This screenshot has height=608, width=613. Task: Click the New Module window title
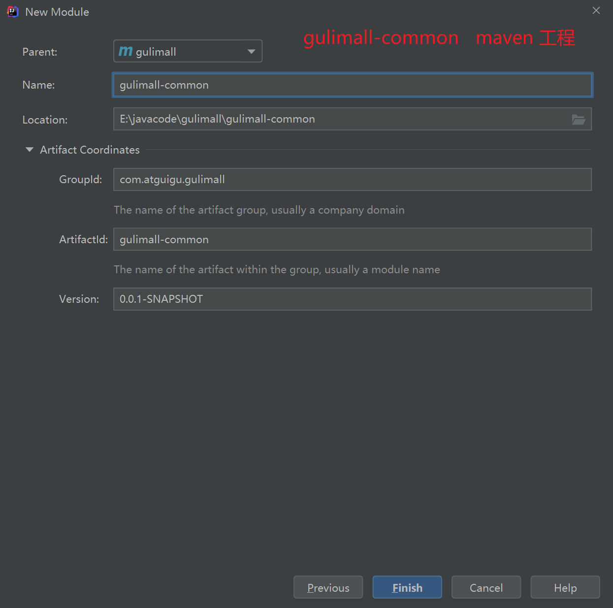[x=57, y=12]
